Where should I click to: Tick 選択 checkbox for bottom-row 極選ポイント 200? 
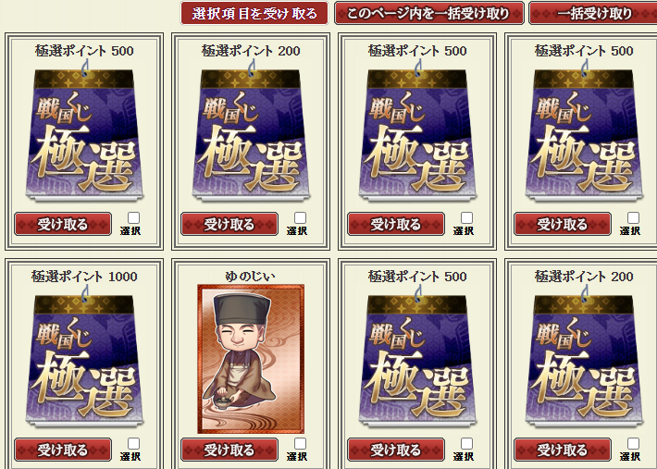click(633, 443)
